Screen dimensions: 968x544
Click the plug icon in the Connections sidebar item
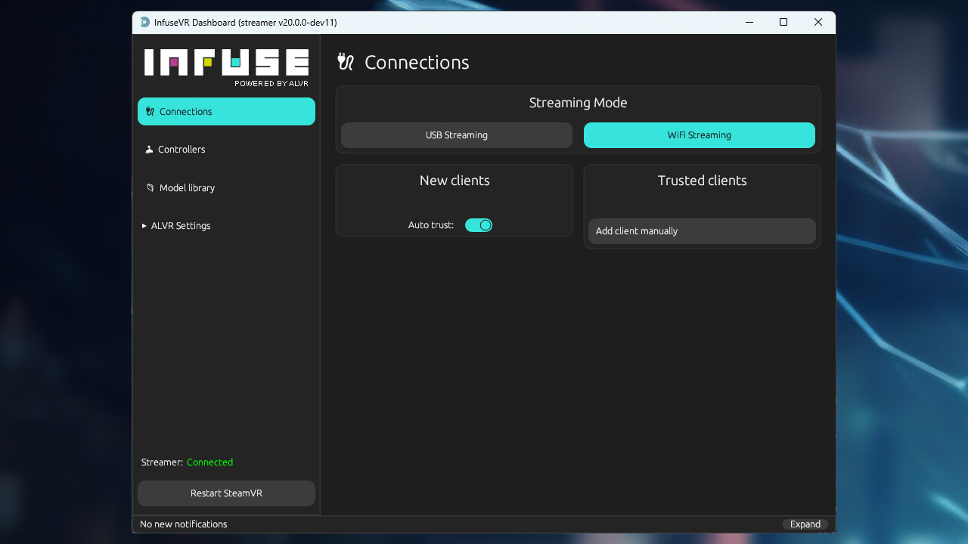150,112
